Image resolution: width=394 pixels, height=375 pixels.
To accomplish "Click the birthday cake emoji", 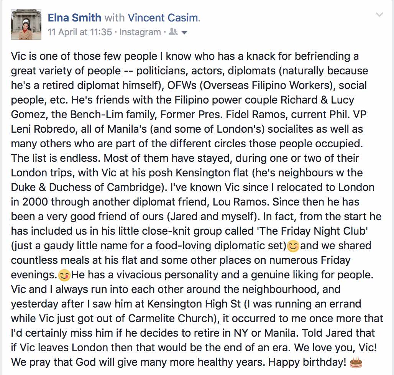I will coord(356,362).
